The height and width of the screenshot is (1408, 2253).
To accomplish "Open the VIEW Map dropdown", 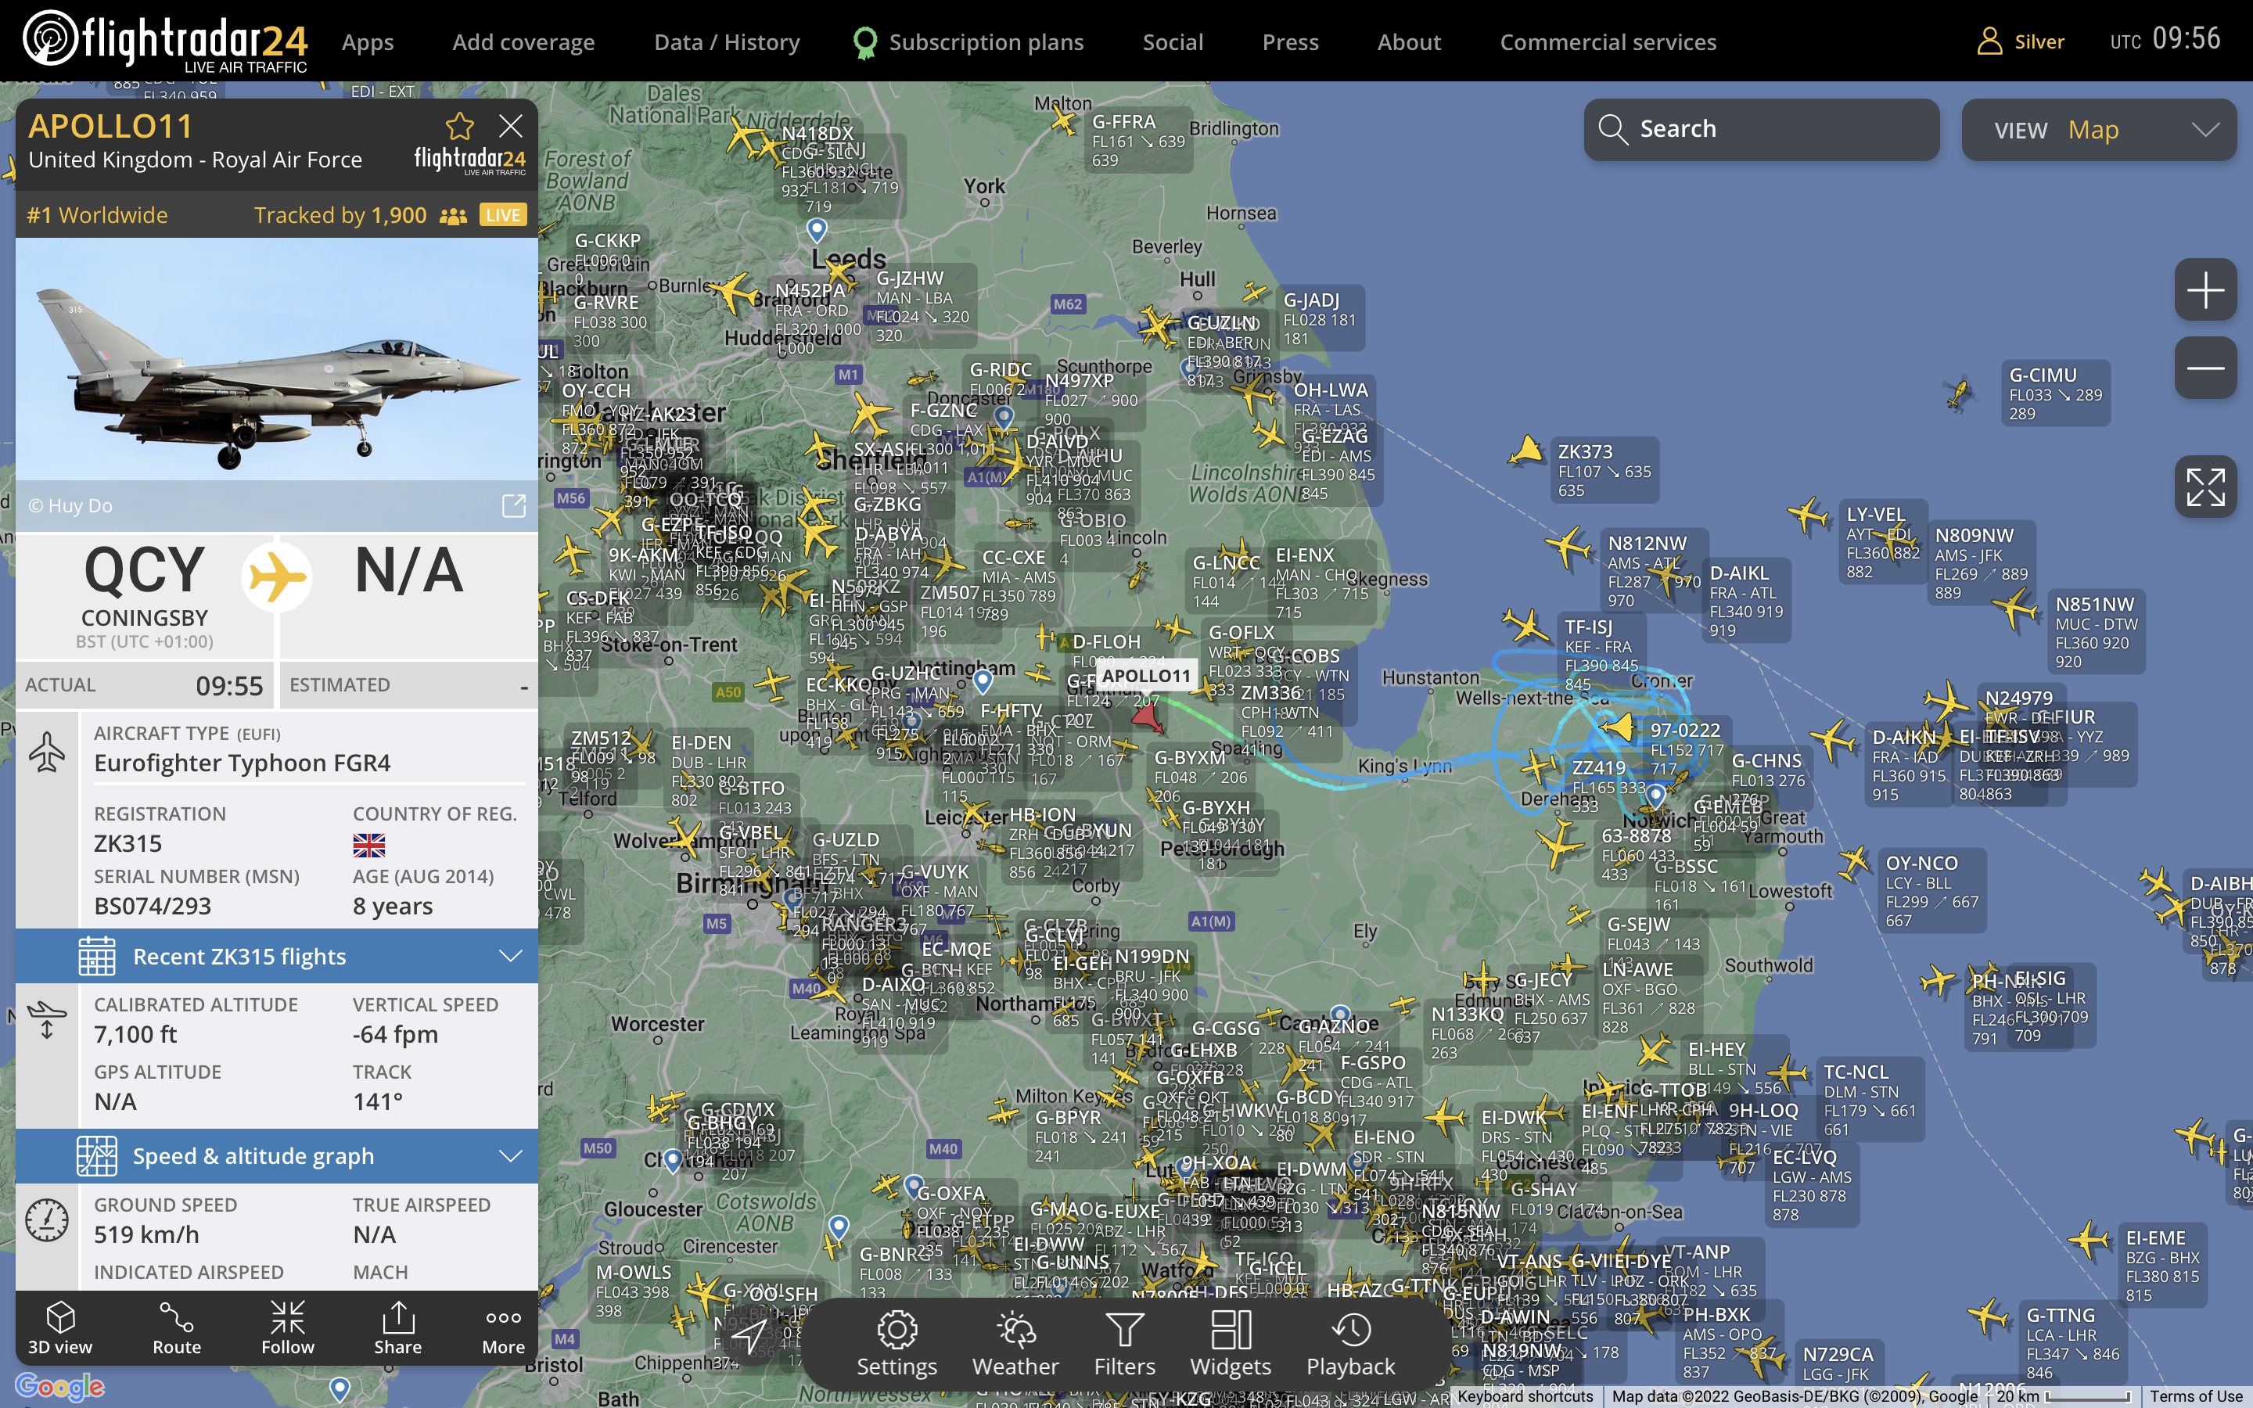I will tap(2098, 129).
